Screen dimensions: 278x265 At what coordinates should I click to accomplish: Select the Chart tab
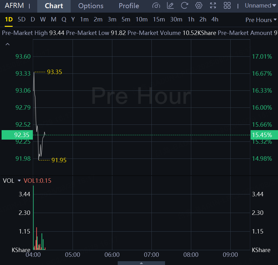pyautogui.click(x=54, y=6)
